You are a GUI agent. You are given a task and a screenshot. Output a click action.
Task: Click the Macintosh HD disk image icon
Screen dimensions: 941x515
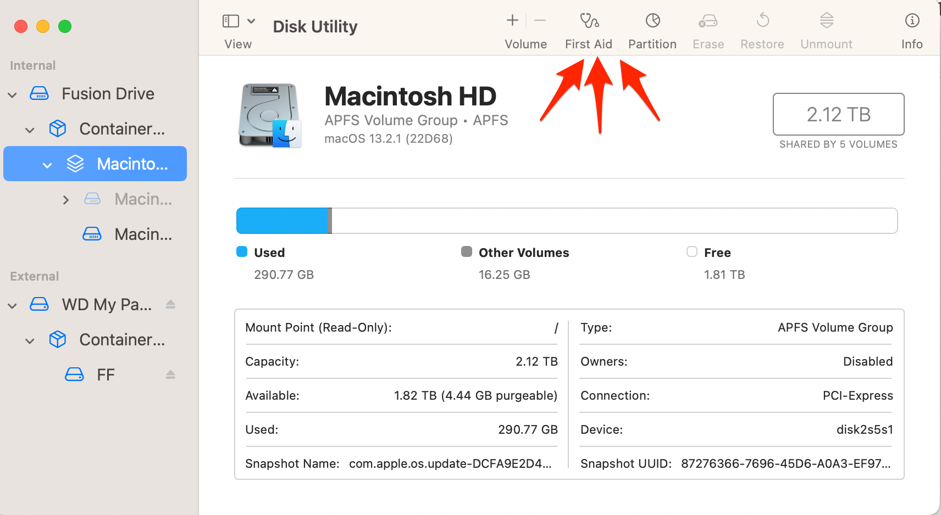click(x=270, y=116)
